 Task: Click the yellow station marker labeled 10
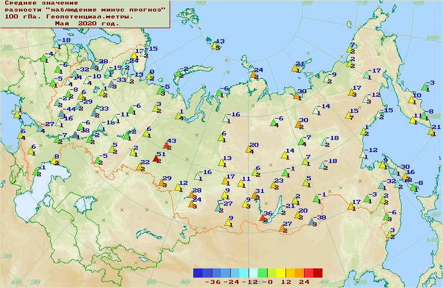[x=411, y=99]
